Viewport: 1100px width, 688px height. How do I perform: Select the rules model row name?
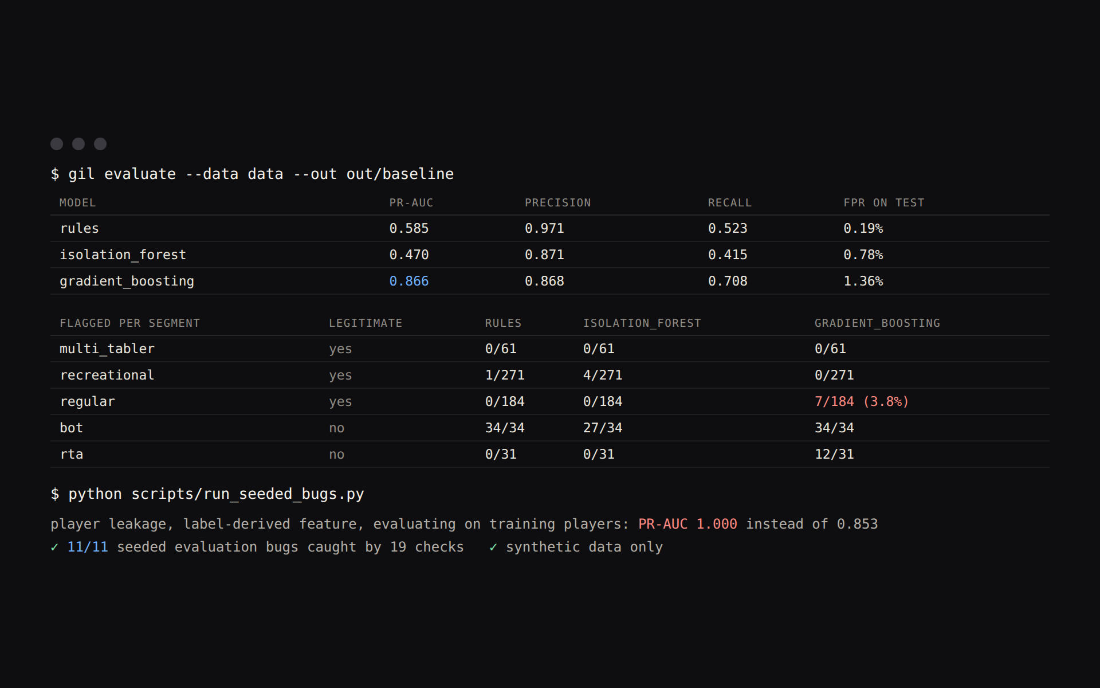tap(80, 228)
